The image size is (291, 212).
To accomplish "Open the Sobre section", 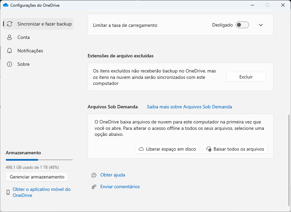I will pyautogui.click(x=23, y=64).
